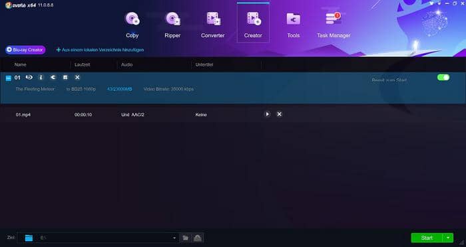Image resolution: width=466 pixels, height=247 pixels.
Task: Toggle the green ready-to-start switch off
Action: point(443,78)
